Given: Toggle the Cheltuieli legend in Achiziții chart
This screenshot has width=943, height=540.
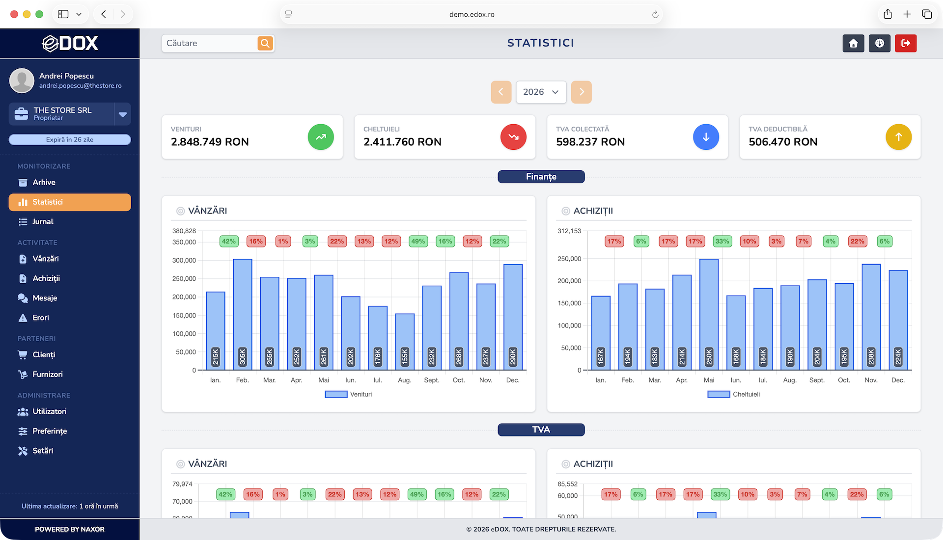Looking at the screenshot, I should pyautogui.click(x=733, y=394).
